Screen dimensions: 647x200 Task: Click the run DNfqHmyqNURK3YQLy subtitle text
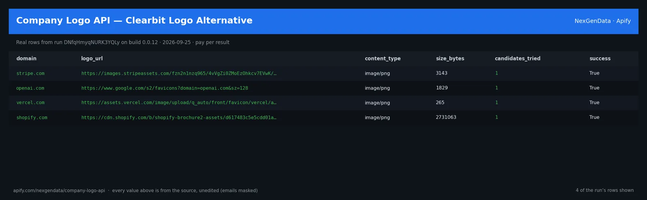[123, 42]
